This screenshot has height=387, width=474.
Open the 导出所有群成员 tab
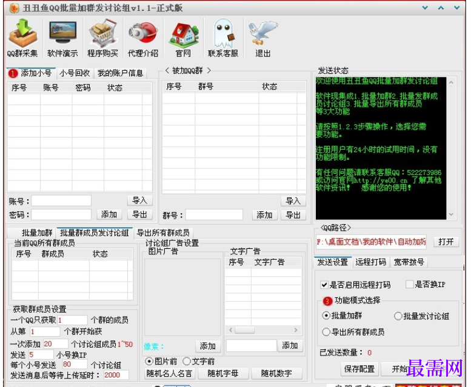pos(163,233)
